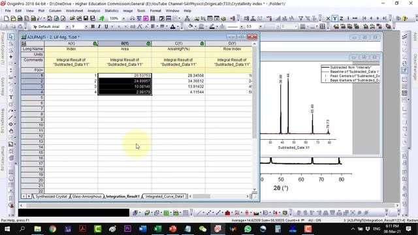Open the Analysis menu
This screenshot has width=418, height=235.
coord(94,10)
